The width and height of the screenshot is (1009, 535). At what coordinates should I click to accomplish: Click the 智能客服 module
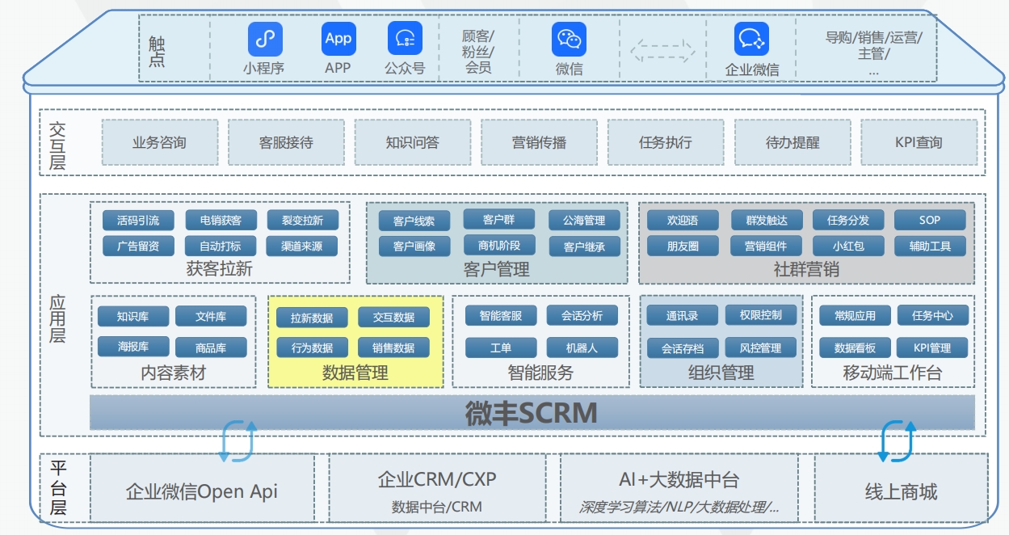501,315
